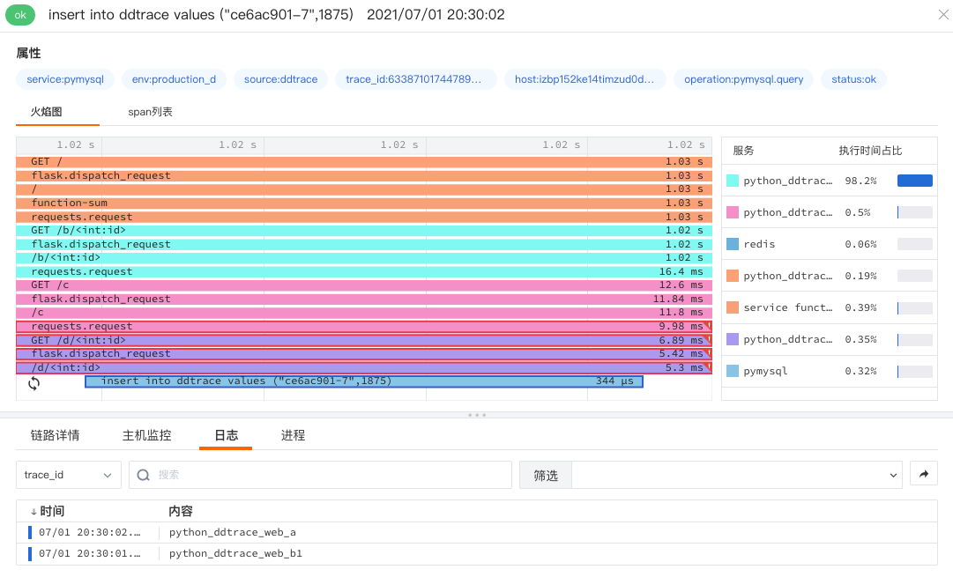Select the GET /c span bar
The image size is (953, 577).
click(364, 285)
